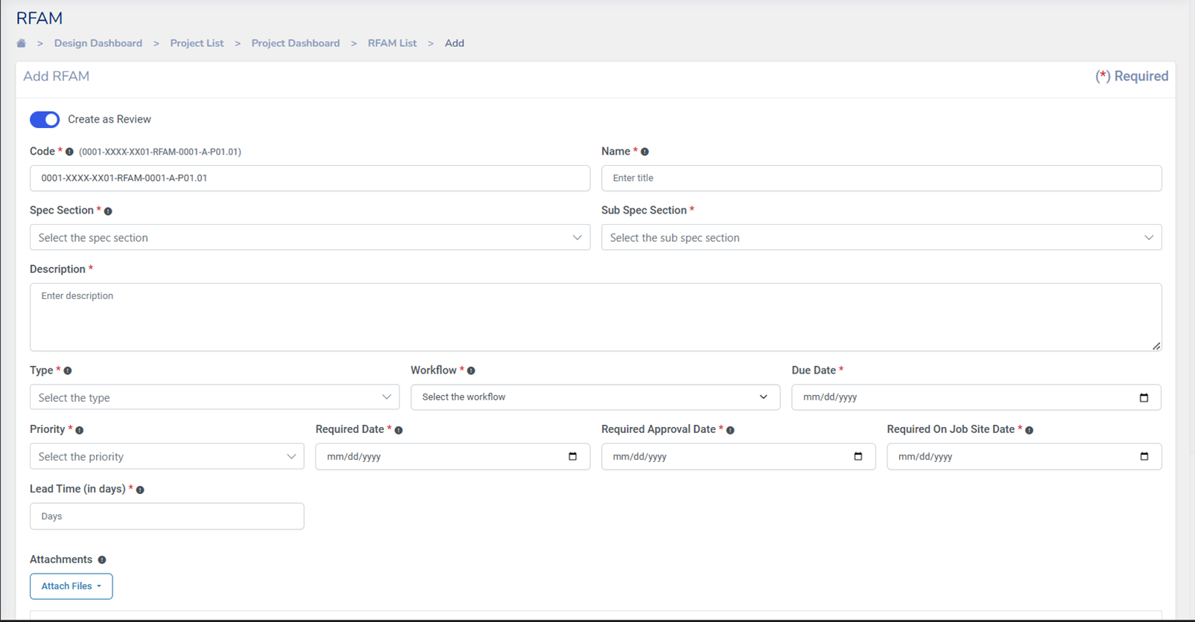Click the Lead Time Days input field
Image resolution: width=1195 pixels, height=622 pixels.
167,516
